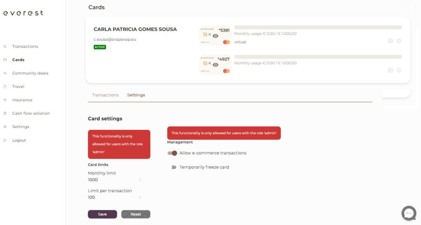Image resolution: width=421 pixels, height=225 pixels.
Task: Click Logout in the sidebar
Action: click(19, 140)
